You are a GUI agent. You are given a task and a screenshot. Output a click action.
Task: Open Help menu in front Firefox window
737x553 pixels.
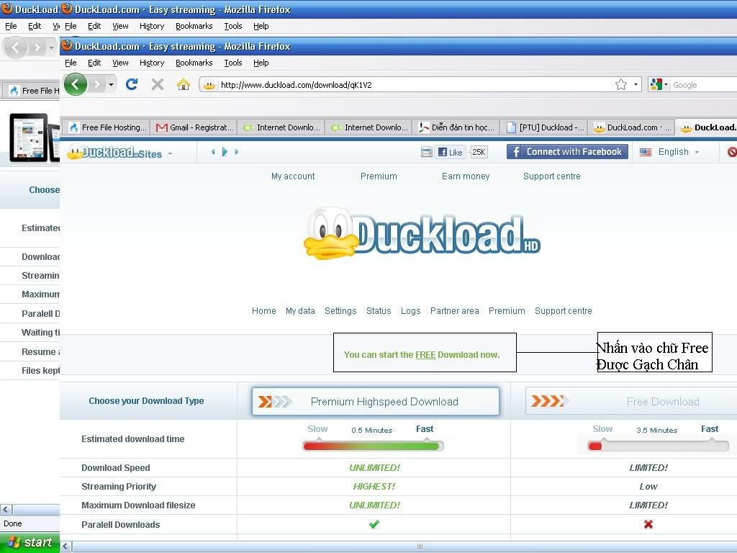pos(261,63)
